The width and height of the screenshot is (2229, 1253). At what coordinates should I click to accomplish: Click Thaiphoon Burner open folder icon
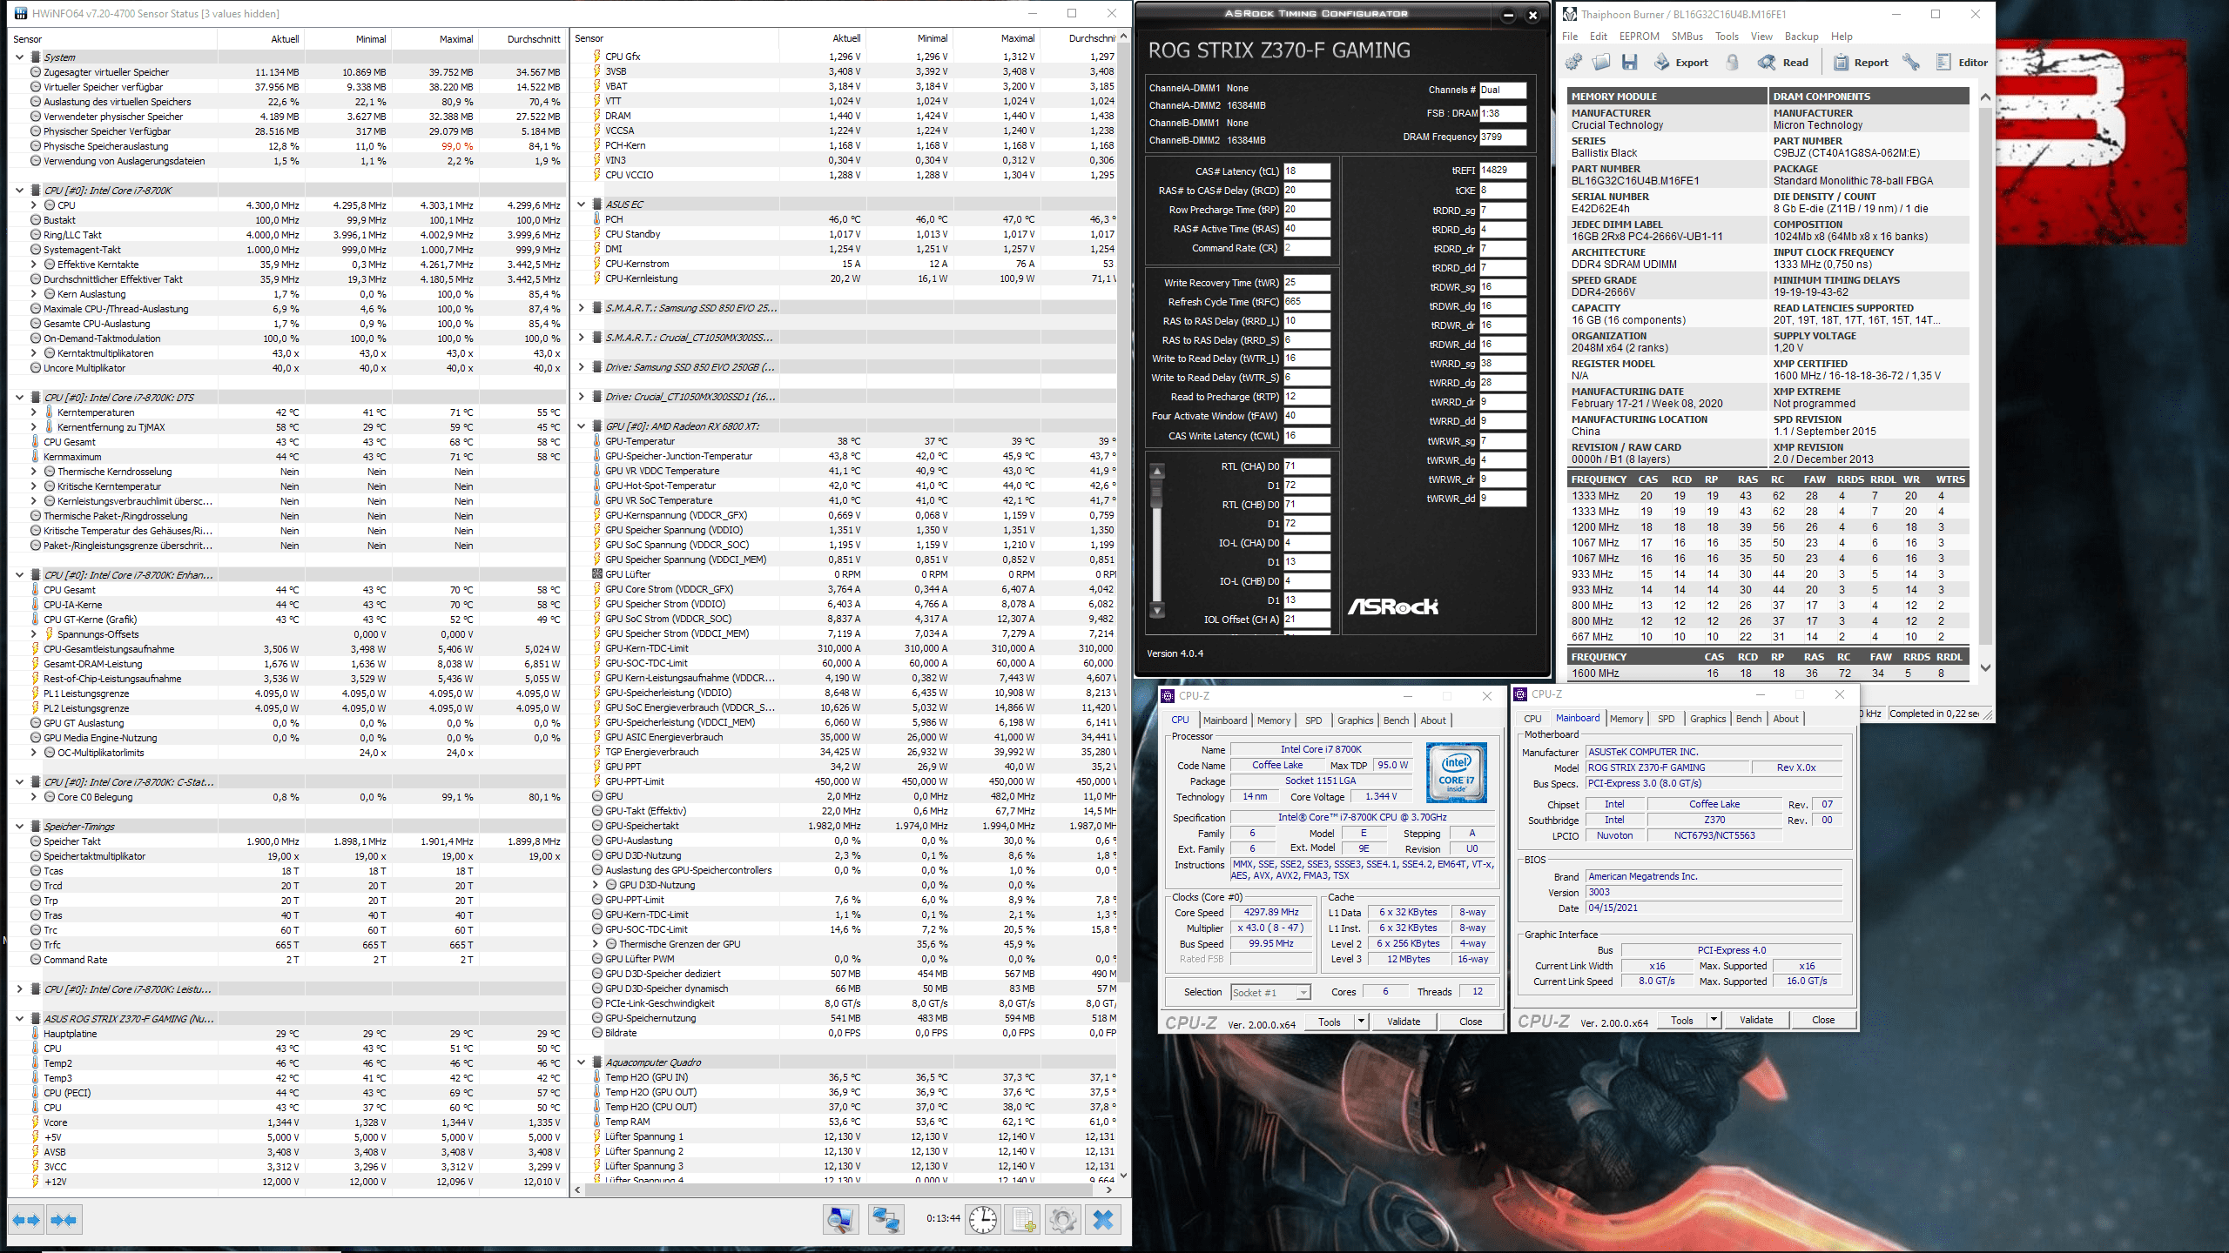tap(1601, 63)
